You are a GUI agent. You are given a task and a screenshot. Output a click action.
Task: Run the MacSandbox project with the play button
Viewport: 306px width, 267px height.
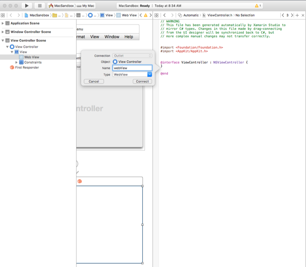tap(27, 6)
